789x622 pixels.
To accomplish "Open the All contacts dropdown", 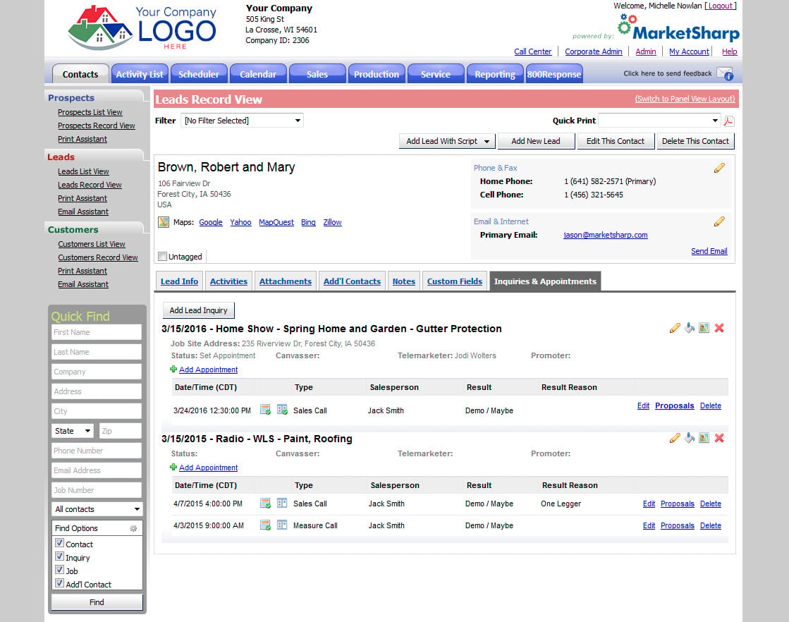I will pos(97,509).
